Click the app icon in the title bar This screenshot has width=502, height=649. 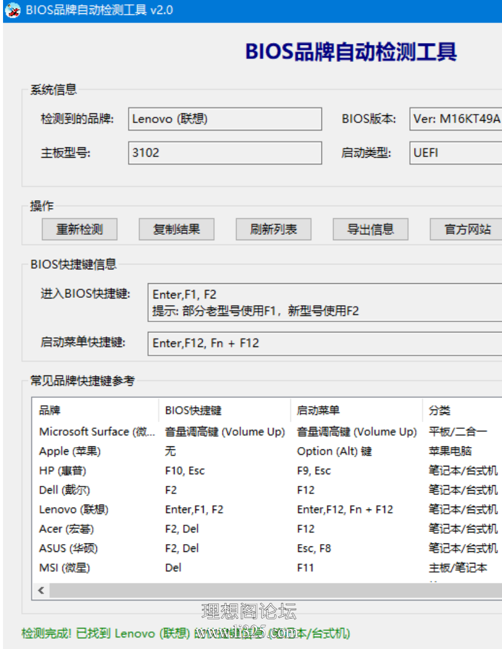pos(13,10)
